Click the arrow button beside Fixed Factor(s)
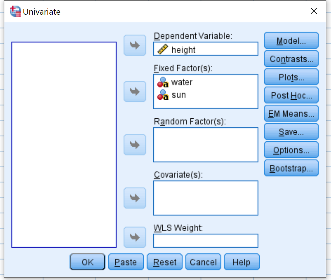Screen dimensions: 331x280 [x=135, y=92]
